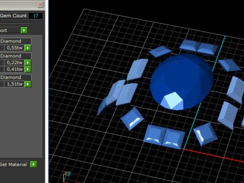This screenshot has width=244, height=183.
Task: Click the green arrow next to 'ort'
Action: tap(24, 30)
